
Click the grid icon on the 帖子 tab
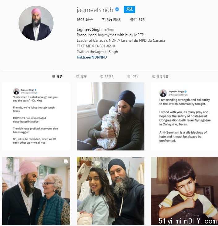[53, 76]
